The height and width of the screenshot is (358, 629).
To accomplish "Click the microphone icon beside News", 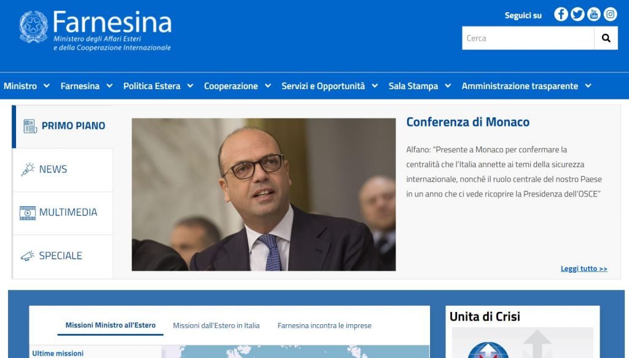I will (x=28, y=169).
